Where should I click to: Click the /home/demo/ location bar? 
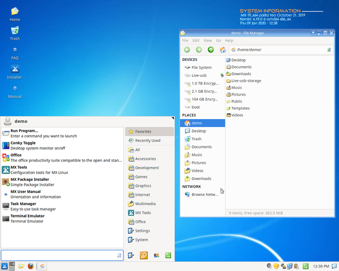pyautogui.click(x=281, y=50)
